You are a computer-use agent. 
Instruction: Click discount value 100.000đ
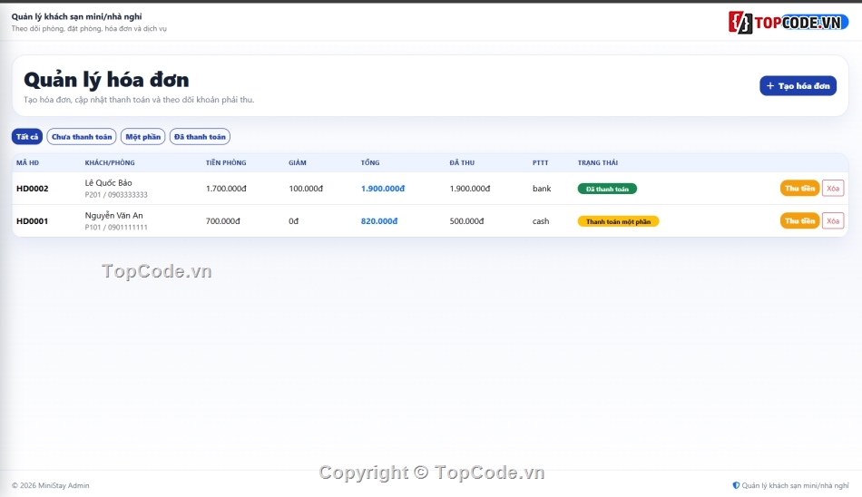(x=306, y=189)
